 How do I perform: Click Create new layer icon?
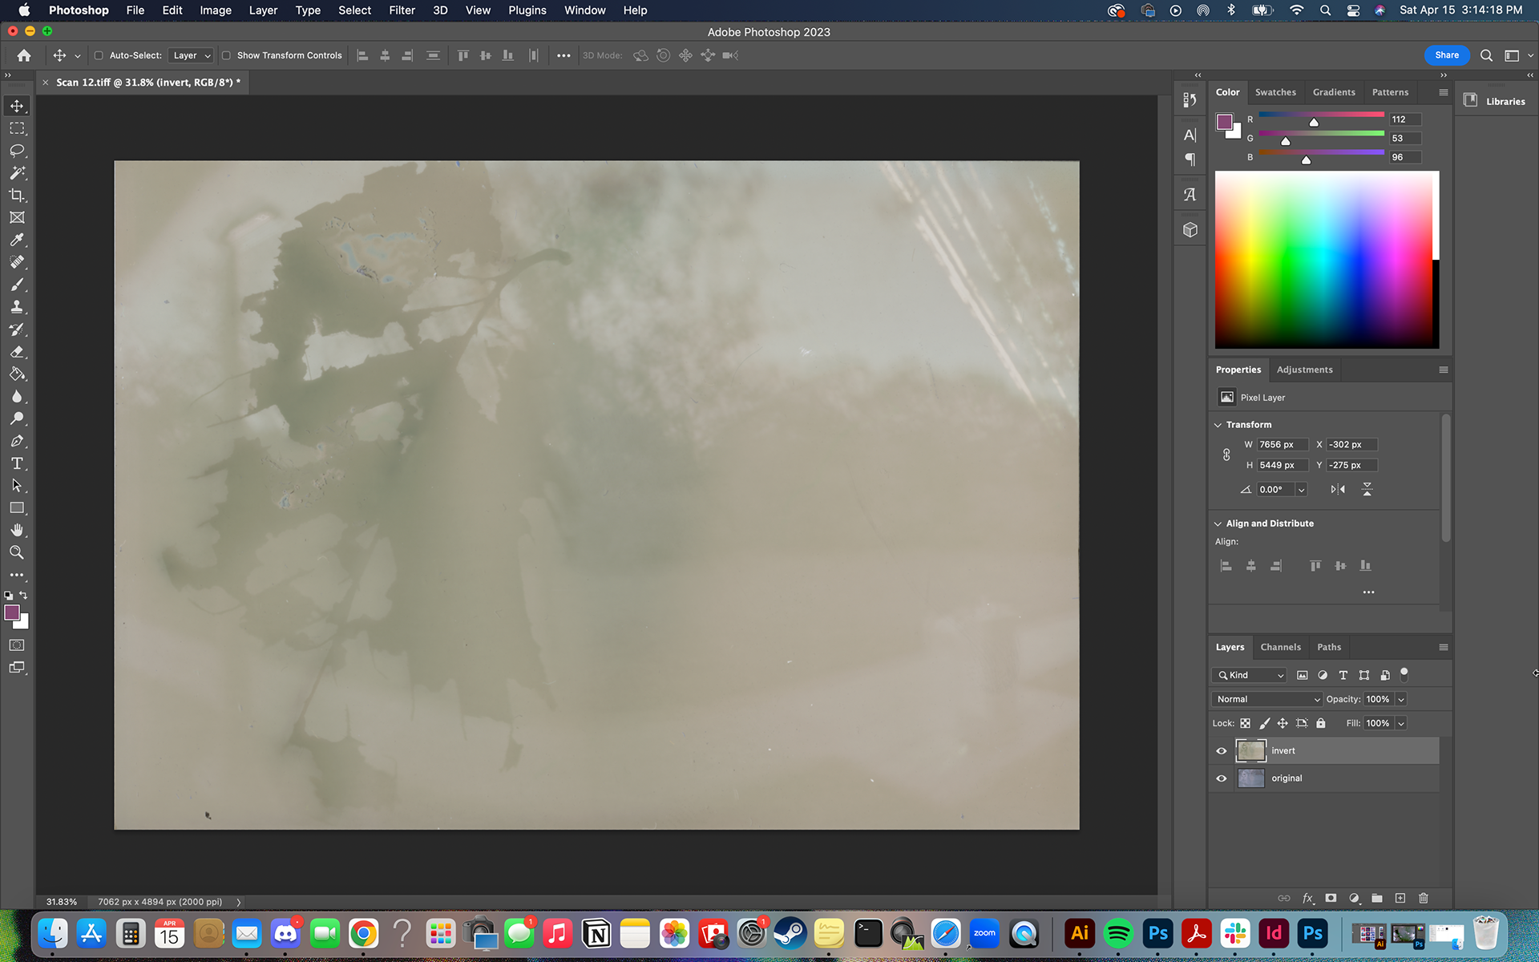1400,898
